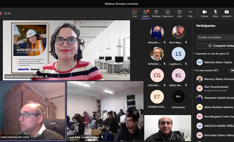The height and width of the screenshot is (142, 234).
Task: Select the CG CRISTIAN avatar
Action: coord(157,75)
